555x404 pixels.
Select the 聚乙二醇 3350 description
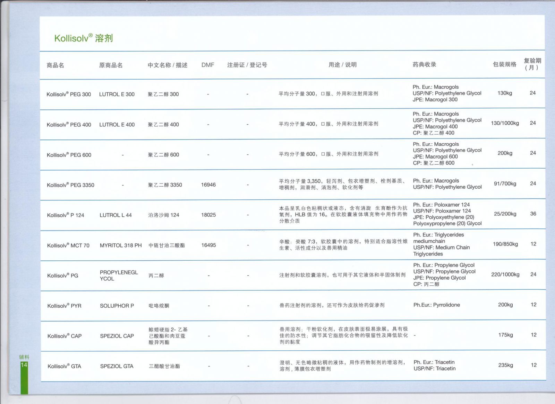(165, 185)
